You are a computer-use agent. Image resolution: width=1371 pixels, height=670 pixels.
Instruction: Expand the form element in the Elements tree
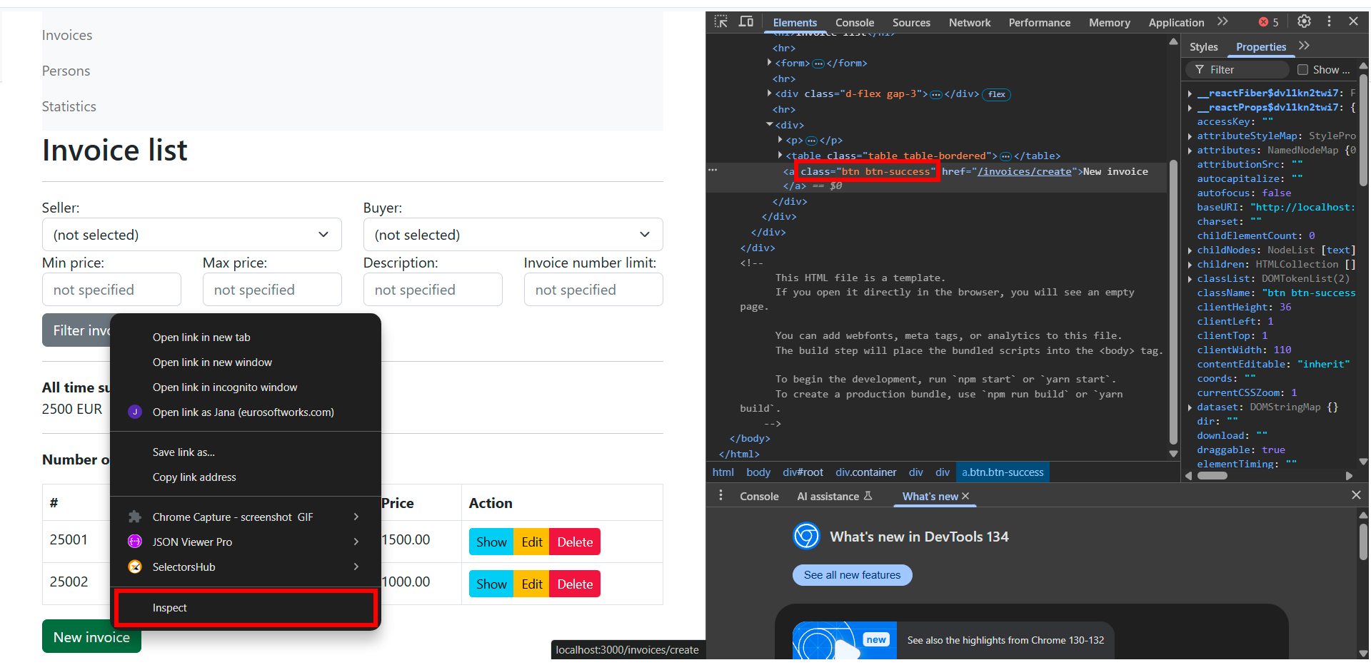(769, 63)
